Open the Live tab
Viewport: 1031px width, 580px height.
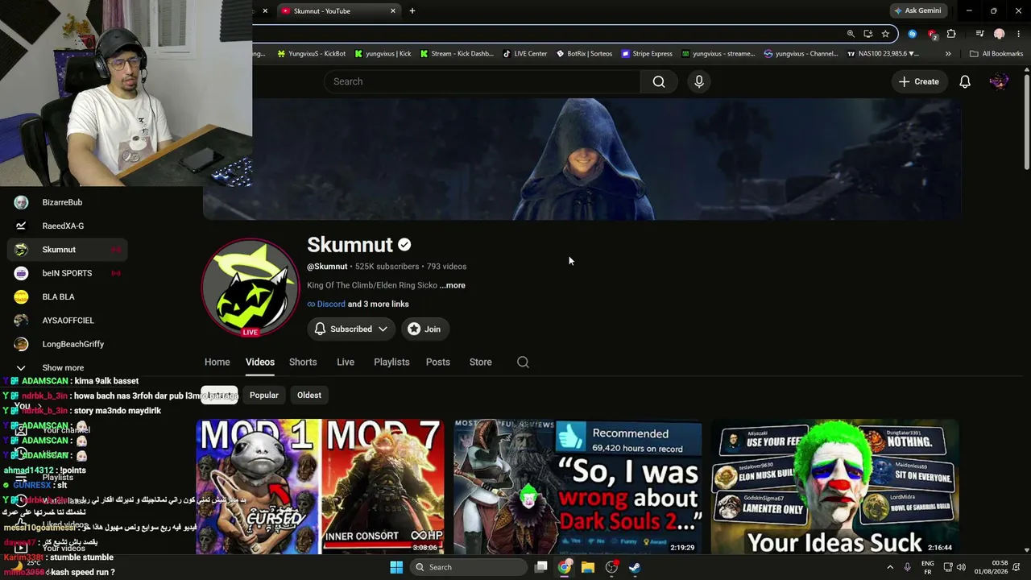click(x=346, y=362)
